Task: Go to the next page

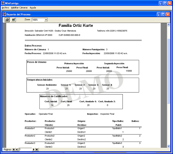Action: 34,149
